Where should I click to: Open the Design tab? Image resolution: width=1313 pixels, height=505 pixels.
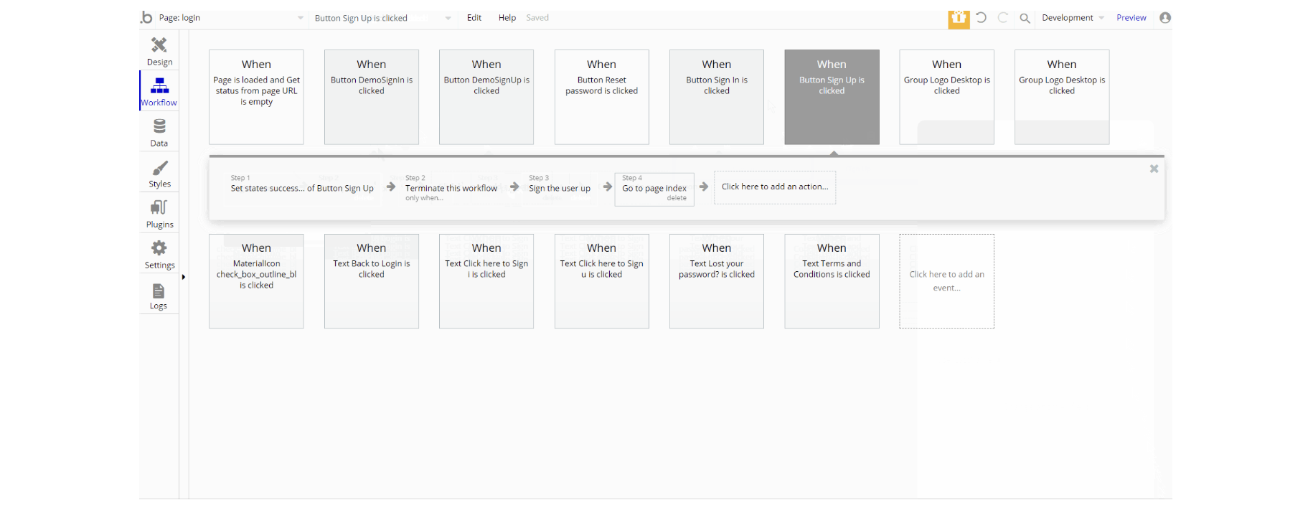coord(159,52)
